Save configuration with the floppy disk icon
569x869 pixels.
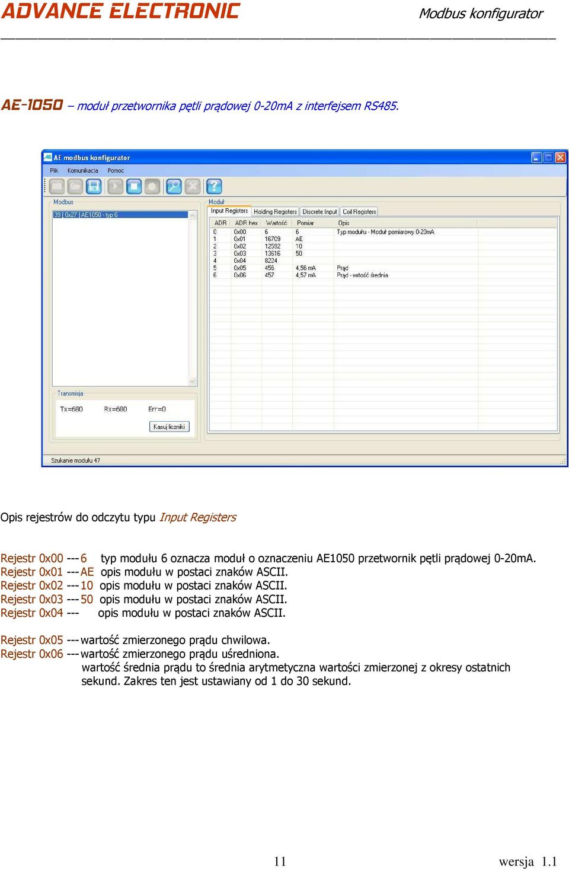click(94, 186)
